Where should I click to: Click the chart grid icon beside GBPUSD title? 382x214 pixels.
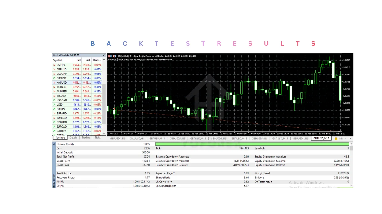110,56
